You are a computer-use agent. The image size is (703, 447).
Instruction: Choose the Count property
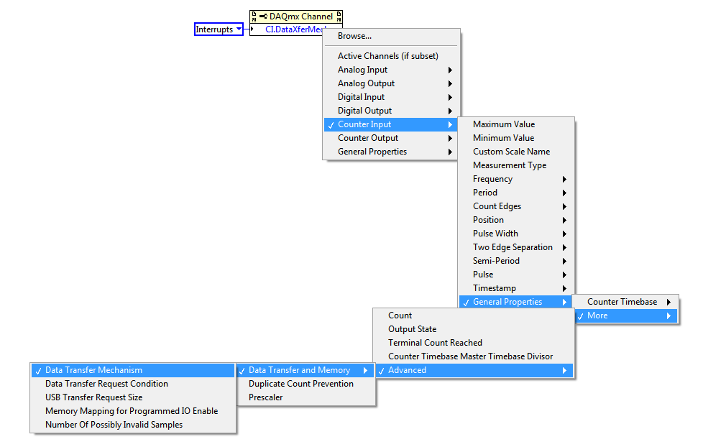(x=474, y=315)
